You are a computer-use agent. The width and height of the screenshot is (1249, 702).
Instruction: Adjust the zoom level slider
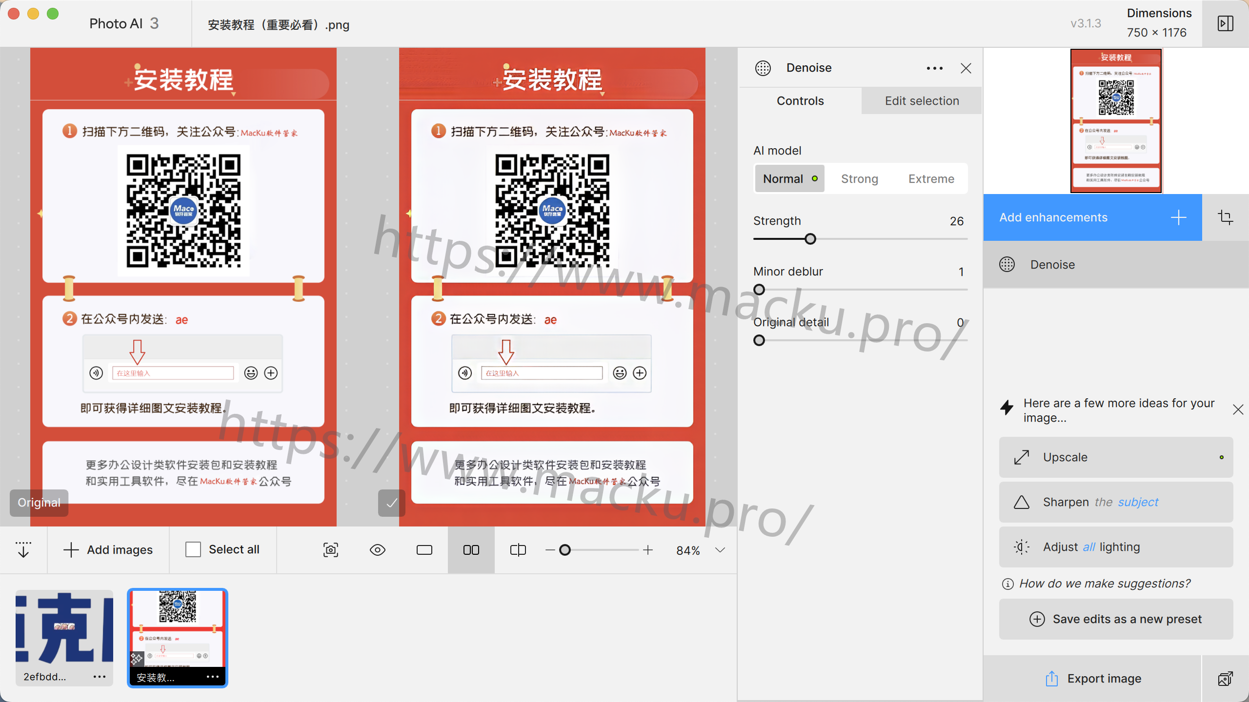pos(565,550)
